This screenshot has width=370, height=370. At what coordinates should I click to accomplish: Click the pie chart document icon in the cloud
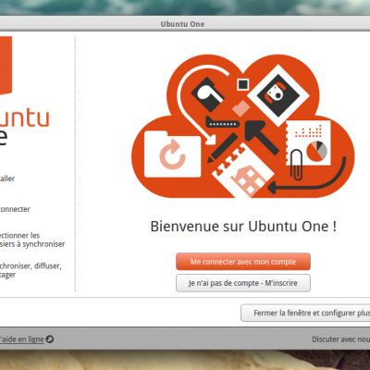coord(308,142)
